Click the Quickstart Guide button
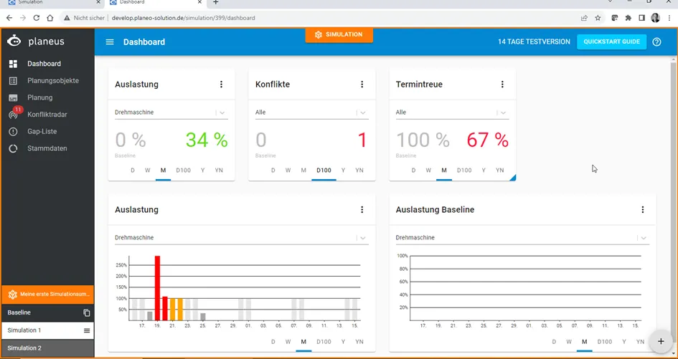Image resolution: width=678 pixels, height=359 pixels. click(611, 42)
